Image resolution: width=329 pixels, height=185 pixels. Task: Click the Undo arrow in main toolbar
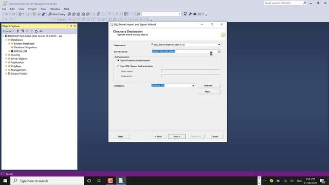point(109,14)
